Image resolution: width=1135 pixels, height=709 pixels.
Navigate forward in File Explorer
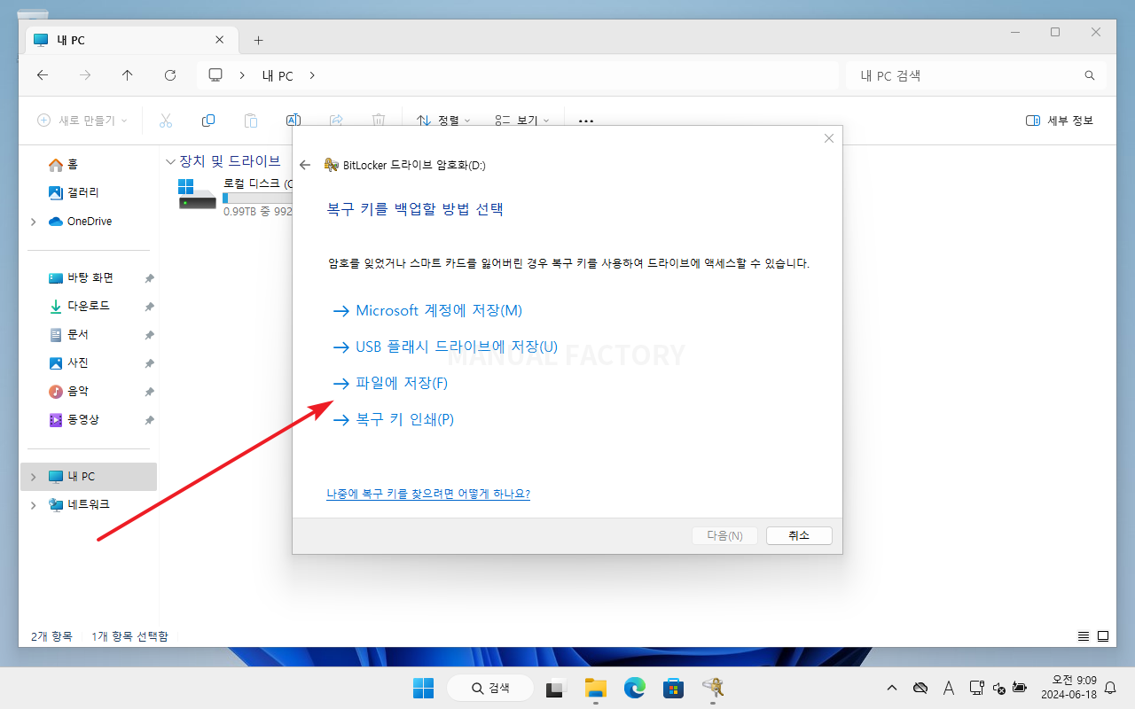pyautogui.click(x=85, y=76)
